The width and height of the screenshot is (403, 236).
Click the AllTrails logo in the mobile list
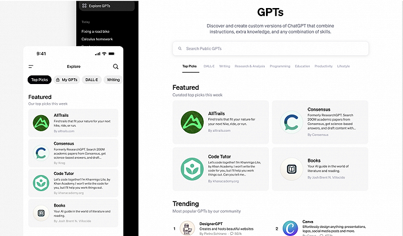(x=41, y=123)
